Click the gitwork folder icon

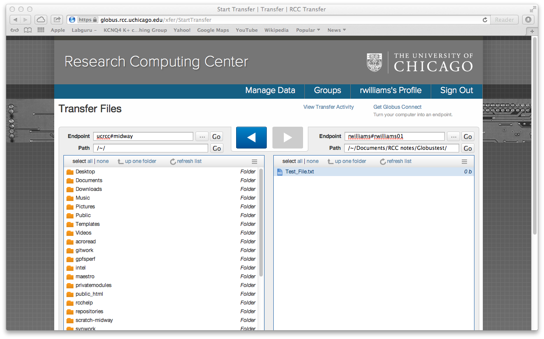(70, 250)
